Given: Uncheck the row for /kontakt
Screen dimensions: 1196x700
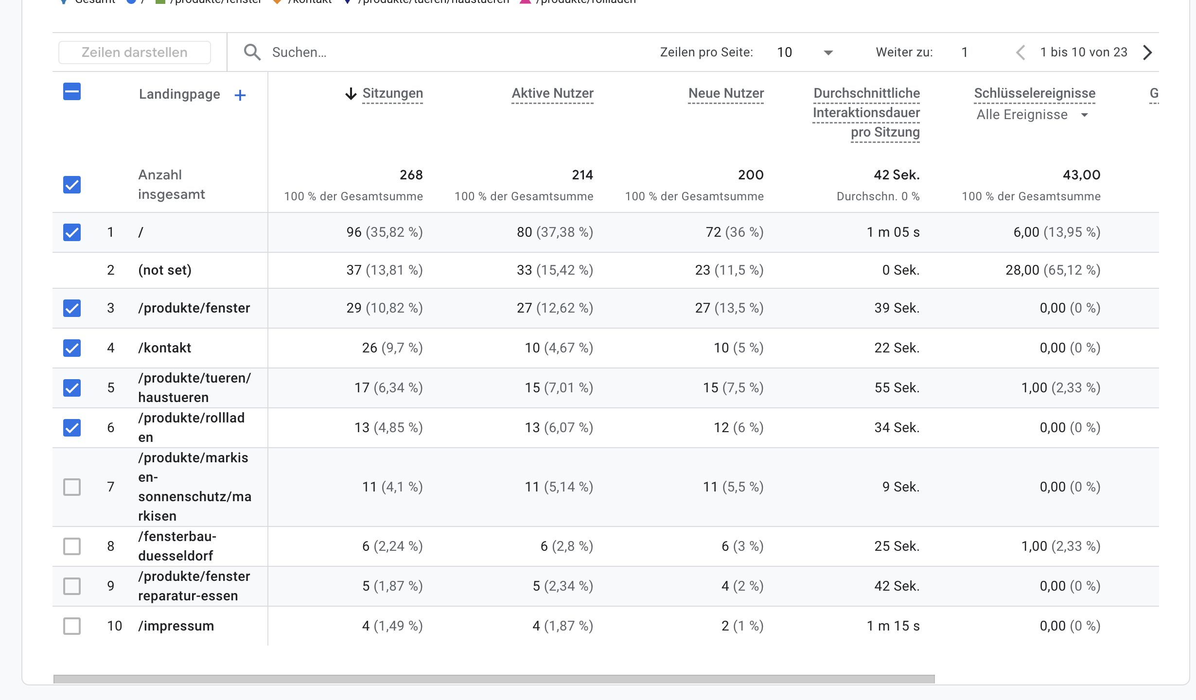Looking at the screenshot, I should [x=71, y=348].
